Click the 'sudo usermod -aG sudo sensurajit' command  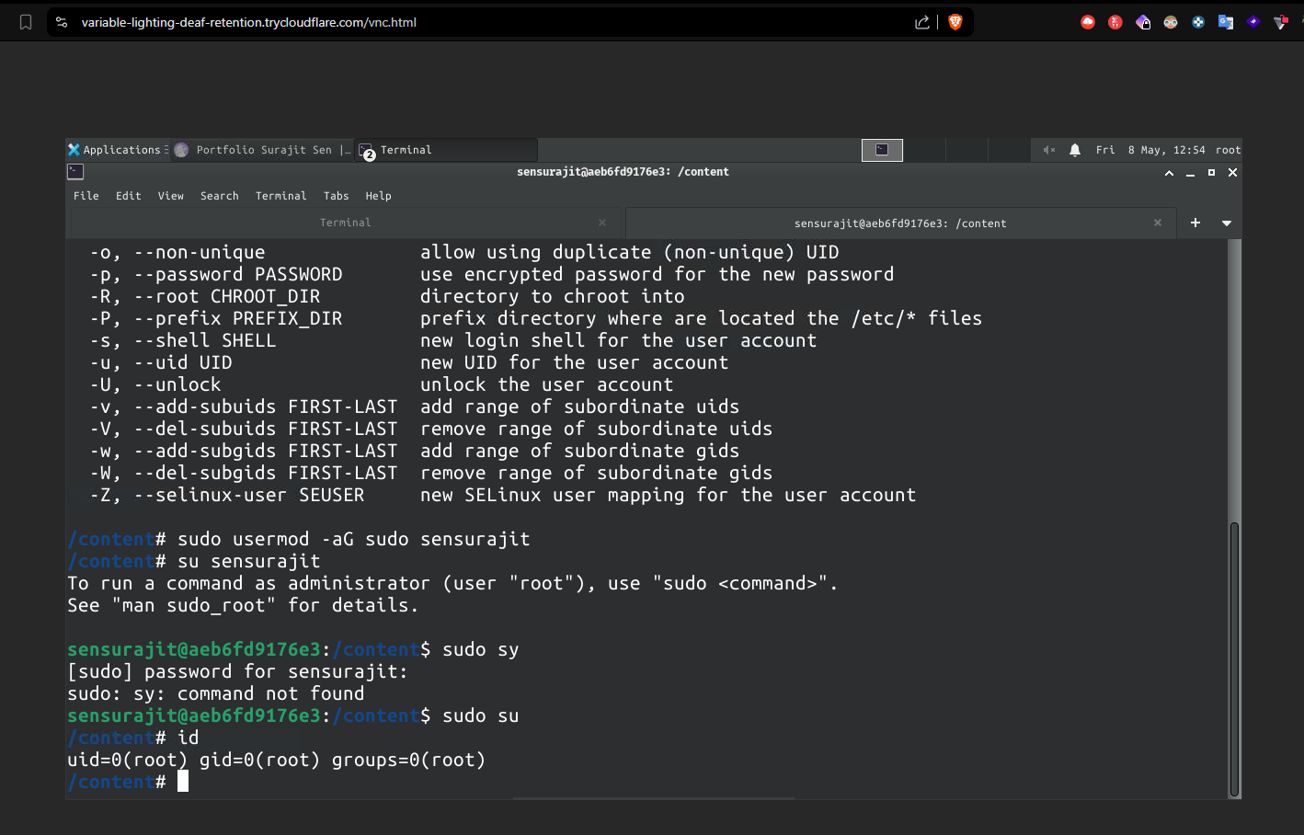click(353, 539)
